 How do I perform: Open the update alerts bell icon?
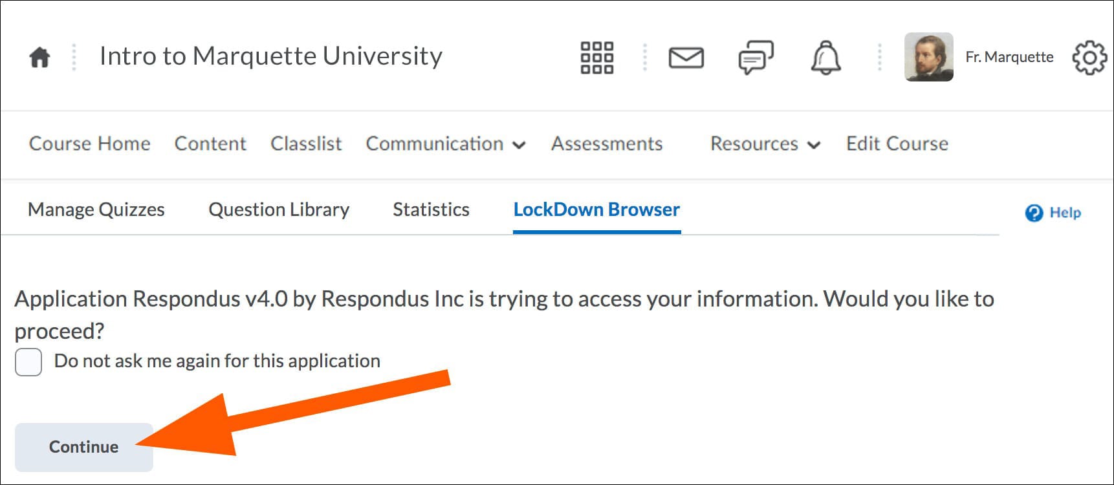(x=825, y=58)
